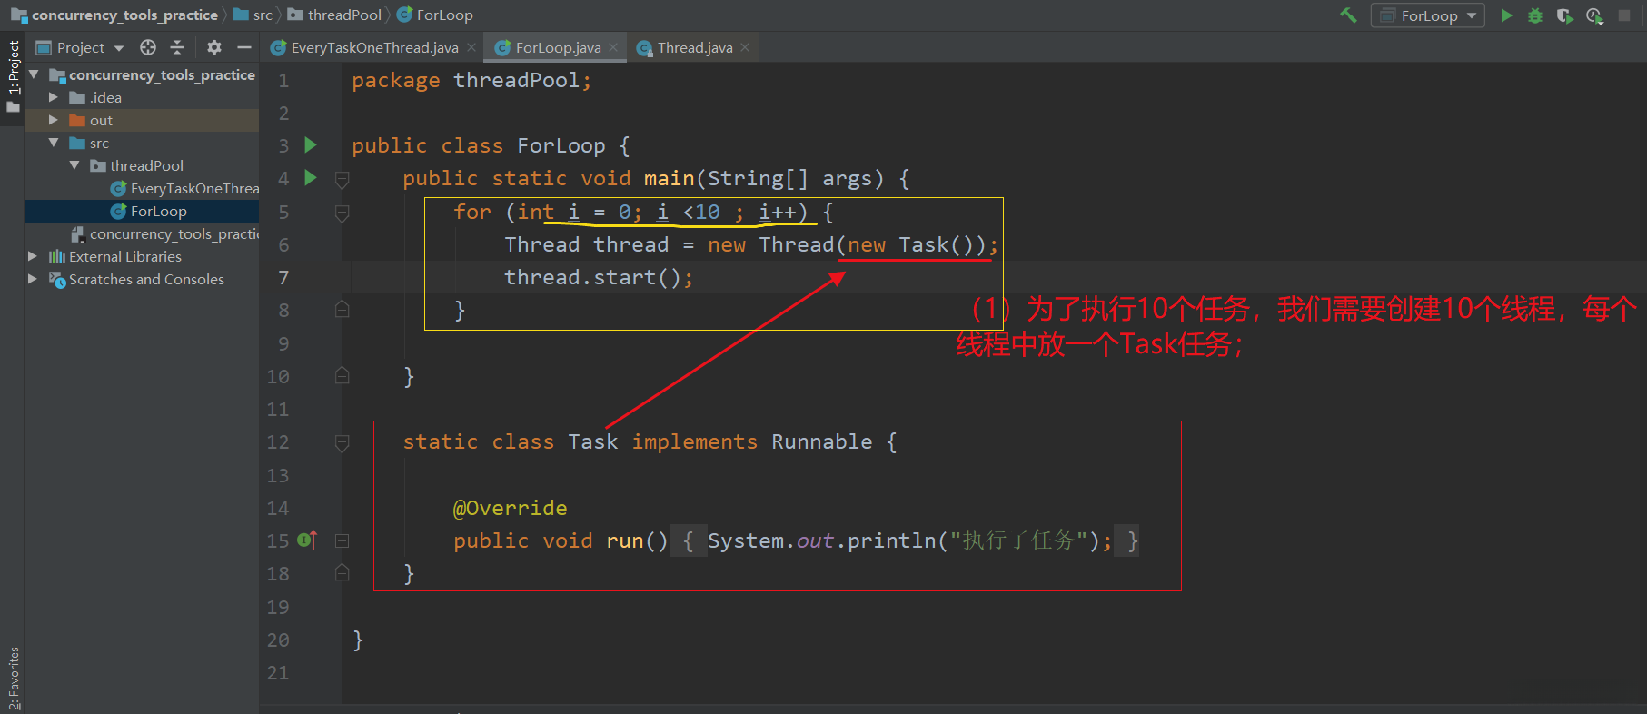
Task: Click concurrency_tools_practice in the breadcrumb bar
Action: click(x=114, y=15)
